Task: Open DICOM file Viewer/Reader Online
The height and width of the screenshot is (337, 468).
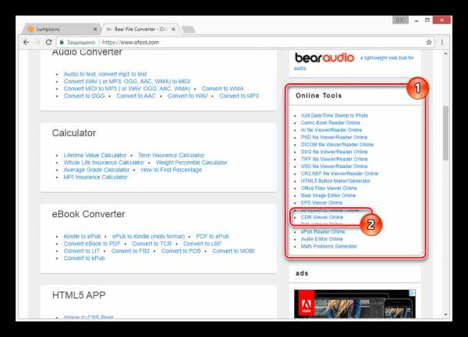Action: [x=337, y=145]
